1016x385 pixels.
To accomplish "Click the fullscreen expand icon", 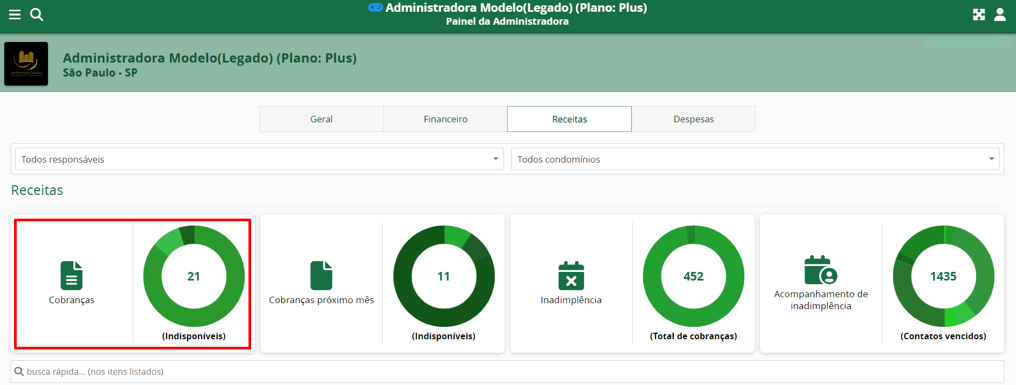I will [x=979, y=15].
